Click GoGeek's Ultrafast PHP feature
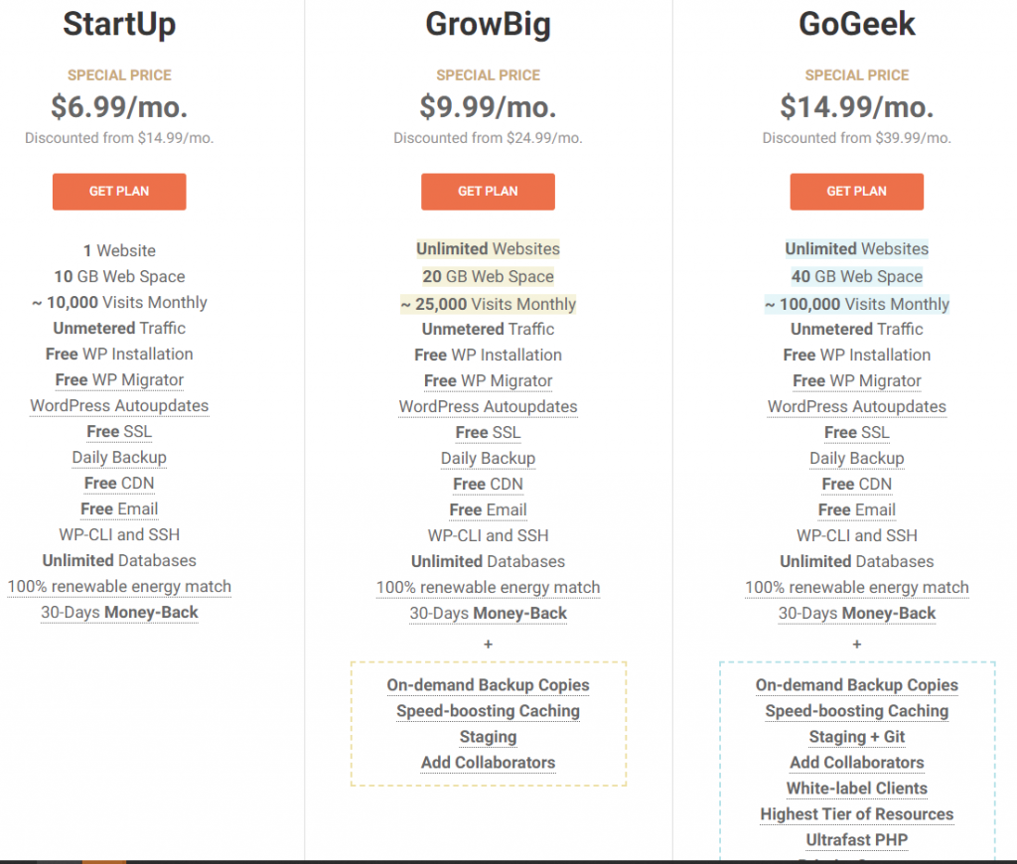This screenshot has width=1017, height=864. click(856, 840)
